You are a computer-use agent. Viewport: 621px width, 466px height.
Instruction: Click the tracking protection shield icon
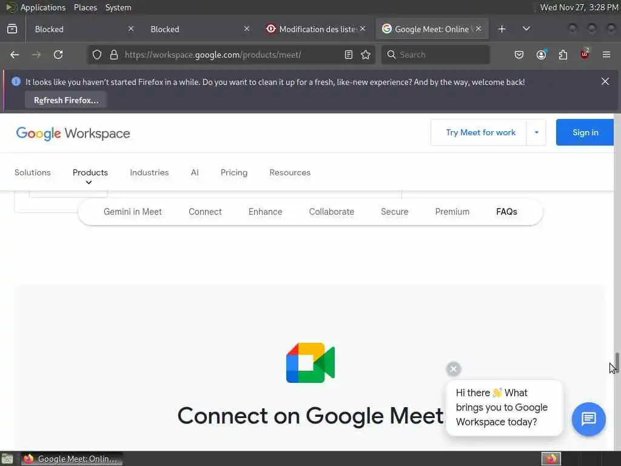click(97, 55)
